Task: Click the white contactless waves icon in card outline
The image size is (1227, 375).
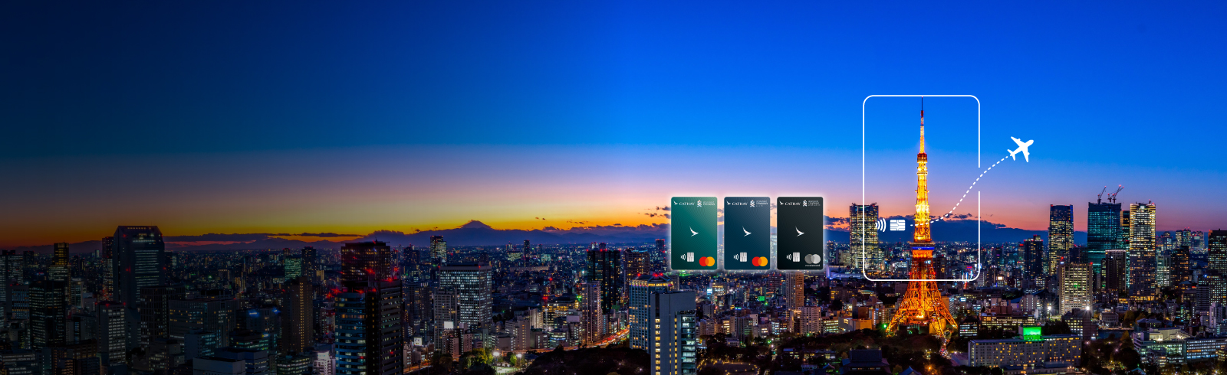Action: [x=880, y=225]
